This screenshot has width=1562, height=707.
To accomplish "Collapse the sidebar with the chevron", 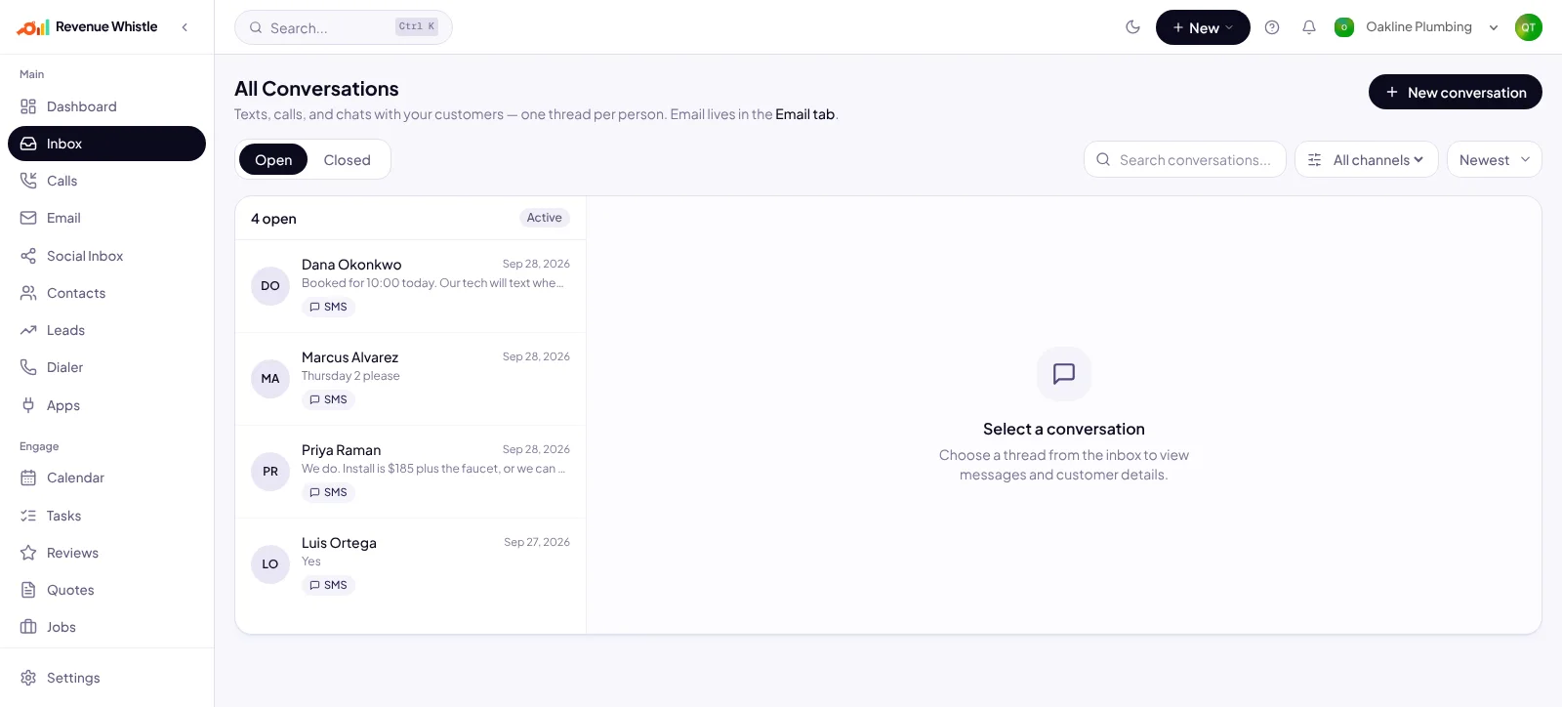I will coord(185,27).
